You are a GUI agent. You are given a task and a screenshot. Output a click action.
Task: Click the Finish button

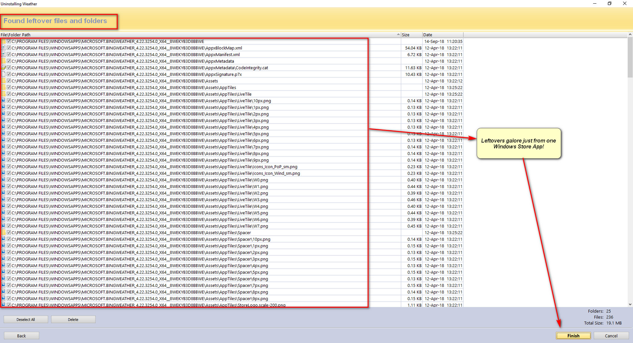pyautogui.click(x=573, y=336)
